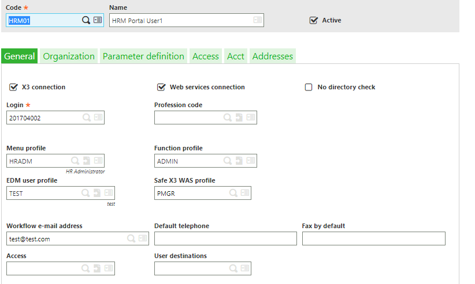The height and width of the screenshot is (284, 475).
Task: Open the Parameter definition tab
Action: 143,56
